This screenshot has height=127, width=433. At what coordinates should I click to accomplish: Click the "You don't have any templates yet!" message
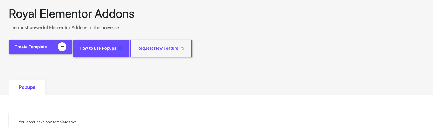pyautogui.click(x=48, y=122)
